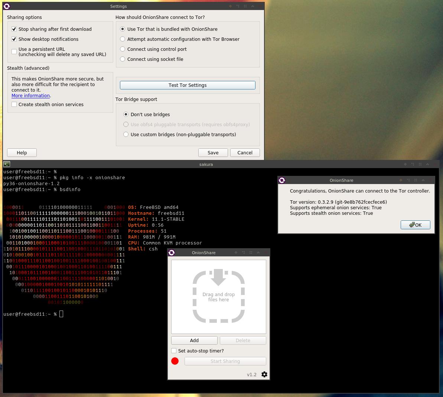Click the terminal prompt cursor in sakura
Image resolution: width=443 pixels, height=397 pixels.
[61, 314]
